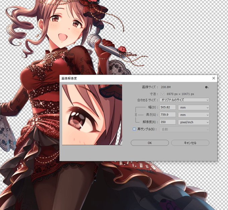Click the 解像度(R) resolution input field
This screenshot has width=228, height=210.
pyautogui.click(x=168, y=122)
